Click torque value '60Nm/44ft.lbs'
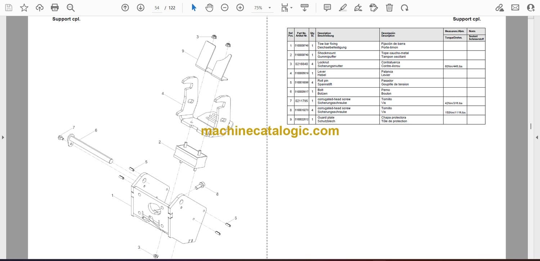 click(x=454, y=66)
